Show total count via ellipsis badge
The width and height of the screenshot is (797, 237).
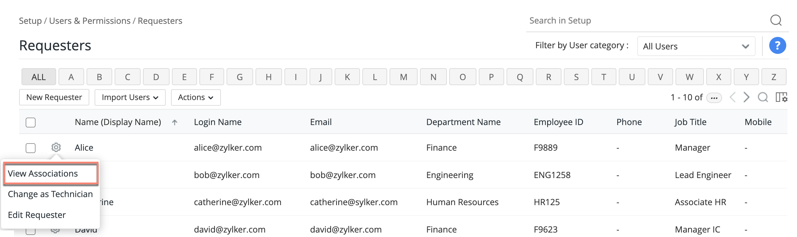(x=714, y=98)
